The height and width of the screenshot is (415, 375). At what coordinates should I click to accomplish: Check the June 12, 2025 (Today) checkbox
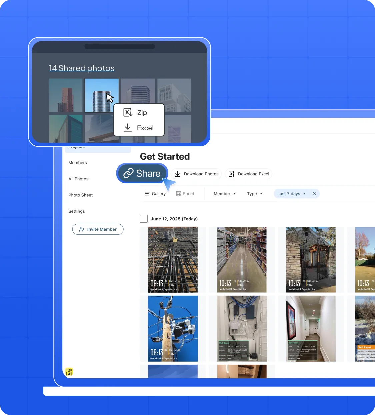[x=144, y=219]
